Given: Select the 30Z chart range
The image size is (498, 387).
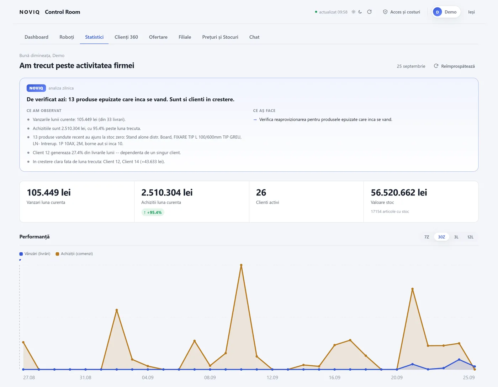Looking at the screenshot, I should 441,237.
